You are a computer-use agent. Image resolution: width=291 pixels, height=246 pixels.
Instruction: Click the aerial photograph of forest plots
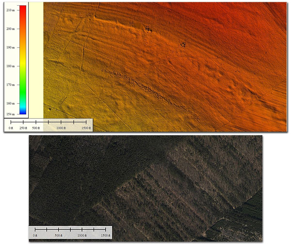145,188
